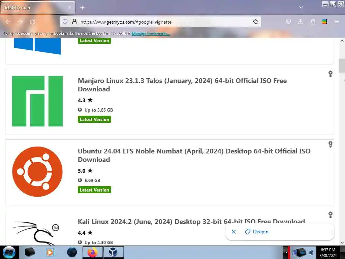345x259 pixels.
Task: Click the colorful extension icon in toolbar
Action: tap(324, 22)
